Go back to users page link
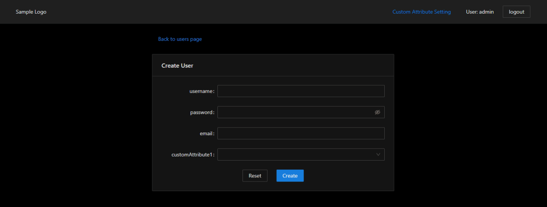This screenshot has width=547, height=207. tap(180, 39)
